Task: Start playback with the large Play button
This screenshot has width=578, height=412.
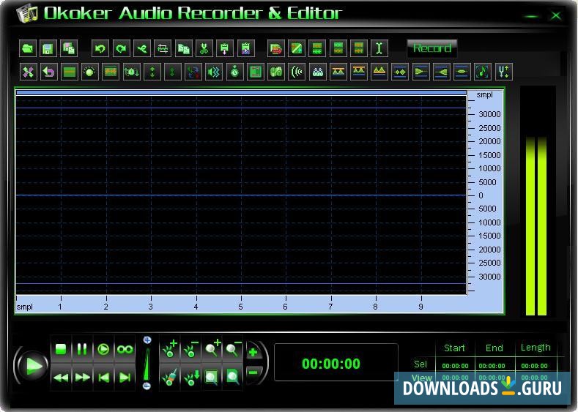Action: pyautogui.click(x=33, y=366)
